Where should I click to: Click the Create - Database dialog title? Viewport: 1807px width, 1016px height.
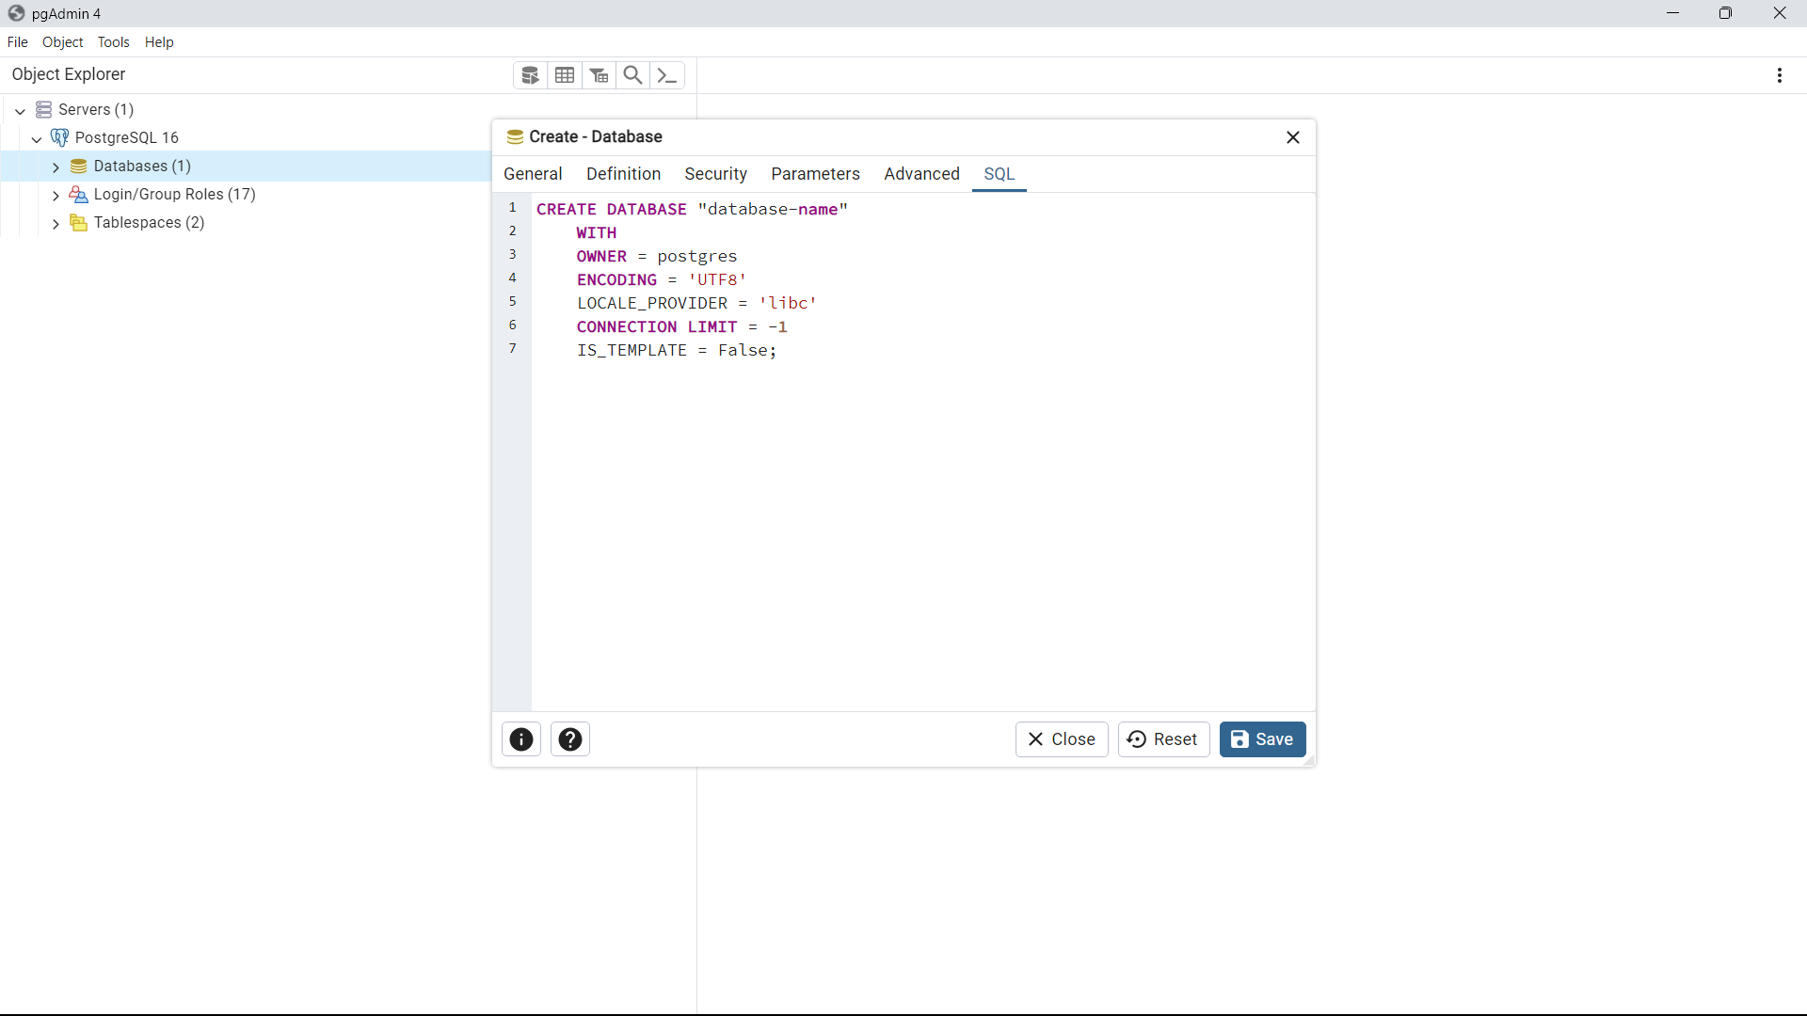596,137
